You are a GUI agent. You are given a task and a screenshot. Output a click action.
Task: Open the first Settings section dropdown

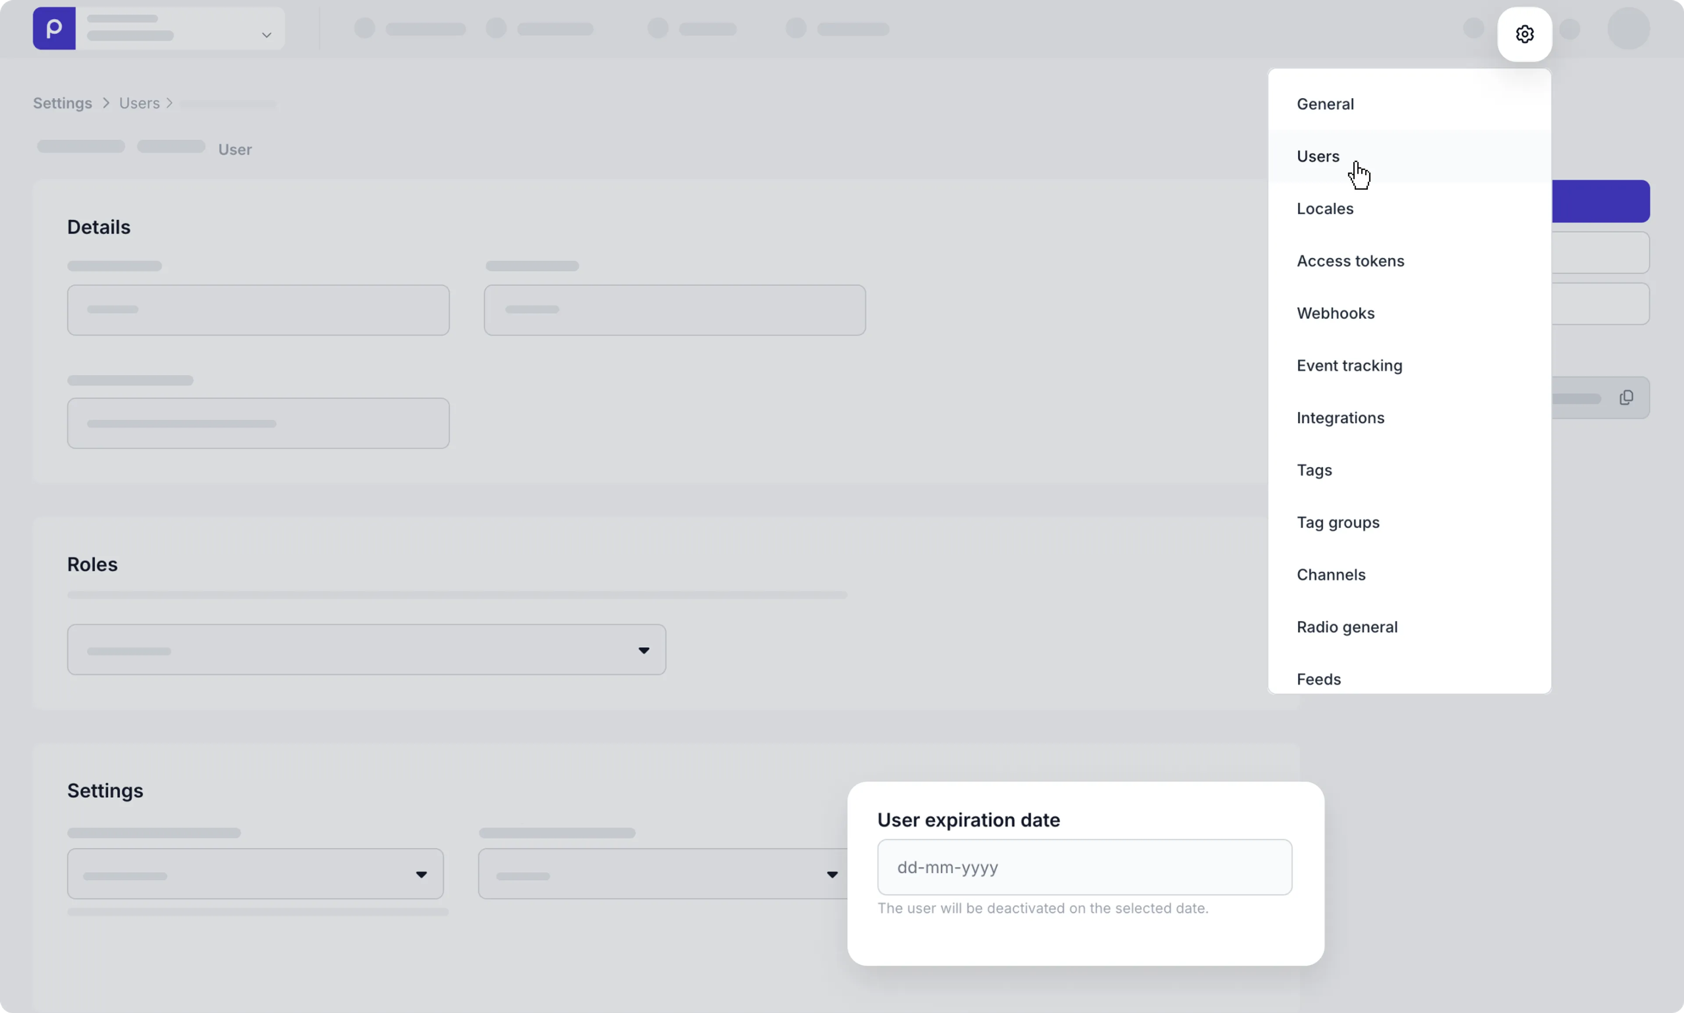tap(255, 874)
